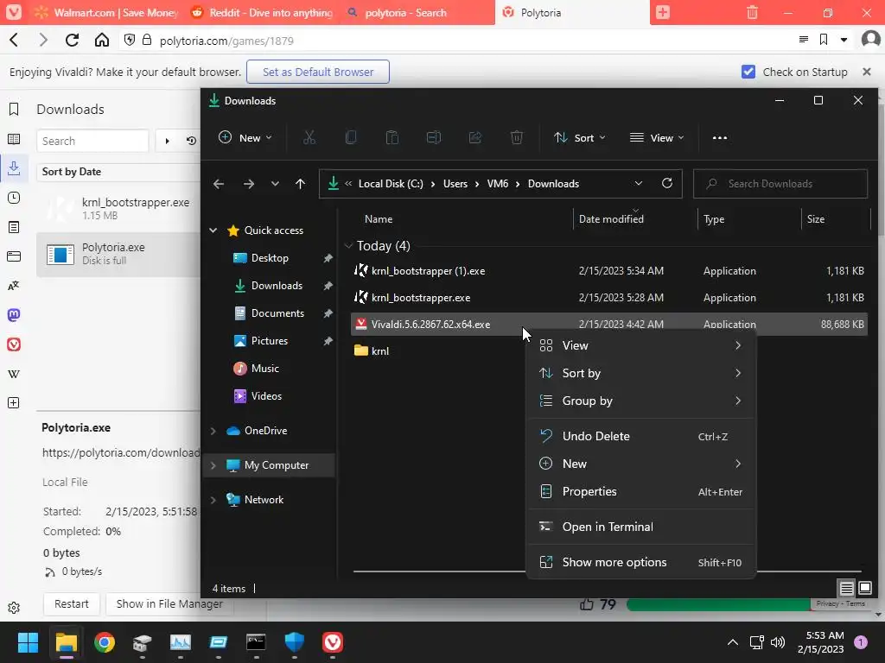Switch to the Reddit browser tab
The width and height of the screenshot is (885, 663).
tap(261, 12)
